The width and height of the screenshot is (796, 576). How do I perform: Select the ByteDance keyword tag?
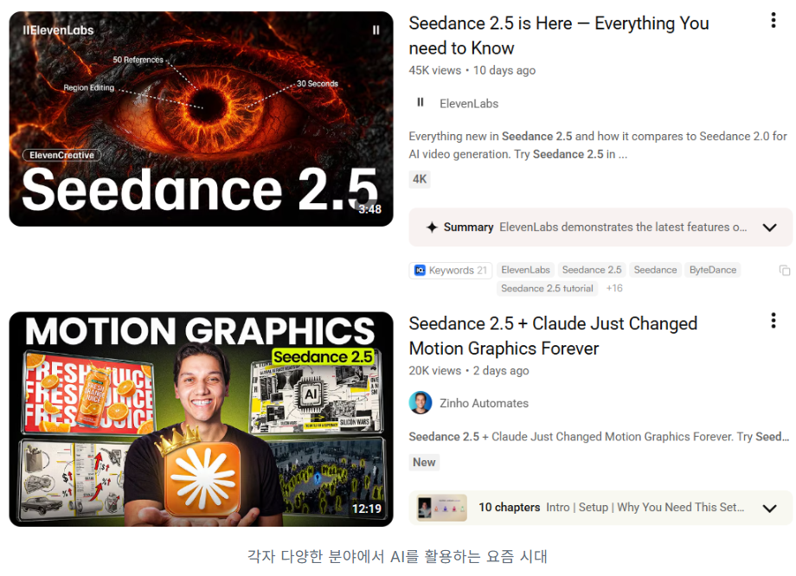click(x=713, y=270)
